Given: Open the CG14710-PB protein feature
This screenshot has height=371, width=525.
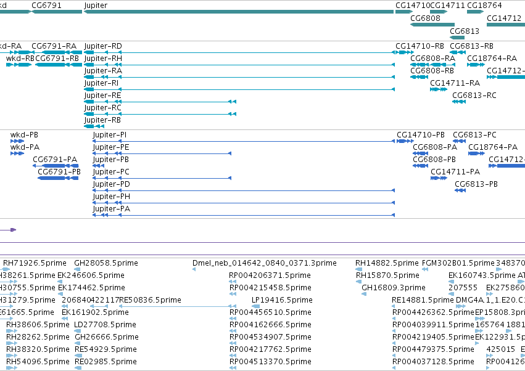Looking at the screenshot, I should coord(405,141).
